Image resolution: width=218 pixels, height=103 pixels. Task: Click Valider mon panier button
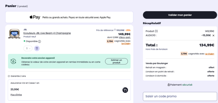tap(180, 15)
